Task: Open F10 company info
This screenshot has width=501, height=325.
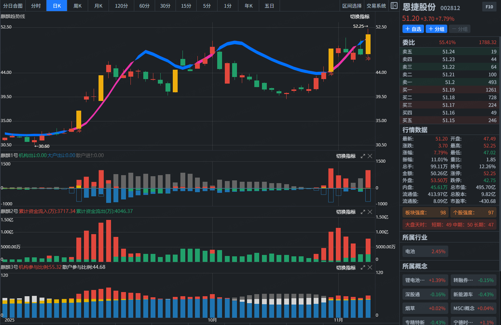Action: pos(489,7)
